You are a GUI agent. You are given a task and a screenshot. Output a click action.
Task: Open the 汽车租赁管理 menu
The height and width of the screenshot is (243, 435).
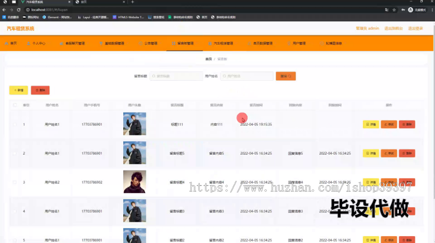tap(223, 43)
